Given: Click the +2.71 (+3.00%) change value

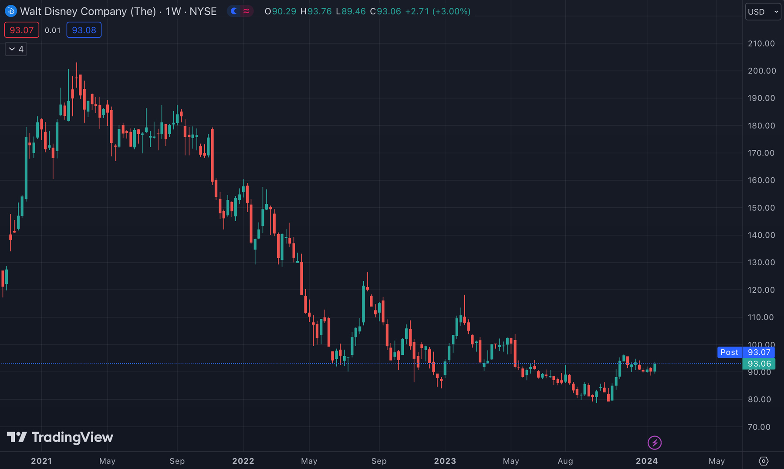Looking at the screenshot, I should coord(437,11).
